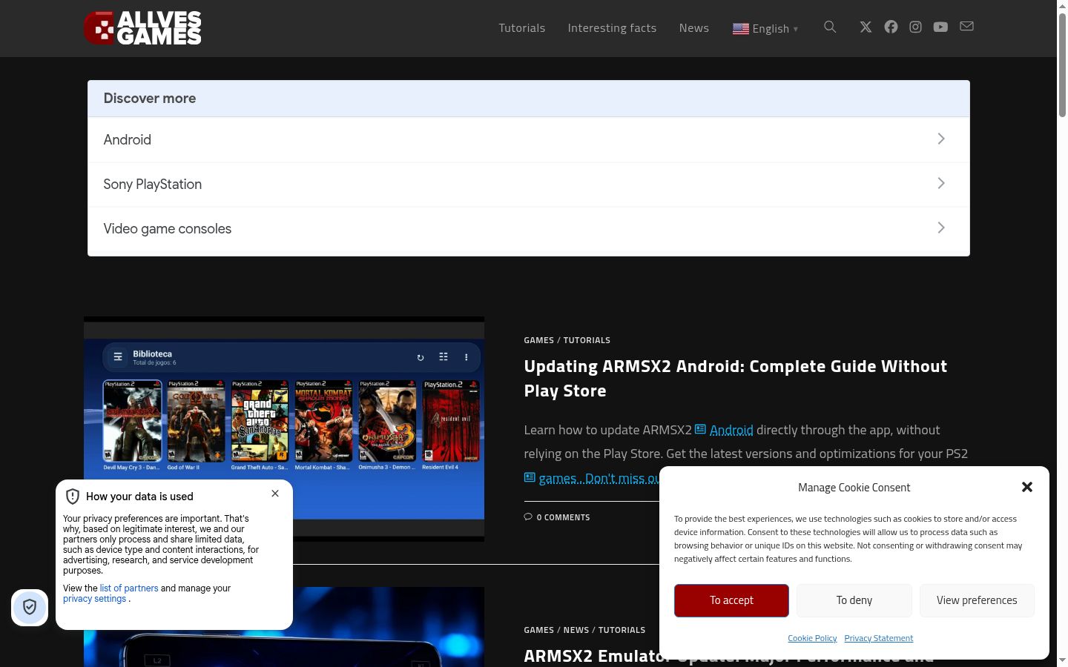The width and height of the screenshot is (1068, 667).
Task: Visit the X (Twitter) profile icon
Action: click(866, 27)
